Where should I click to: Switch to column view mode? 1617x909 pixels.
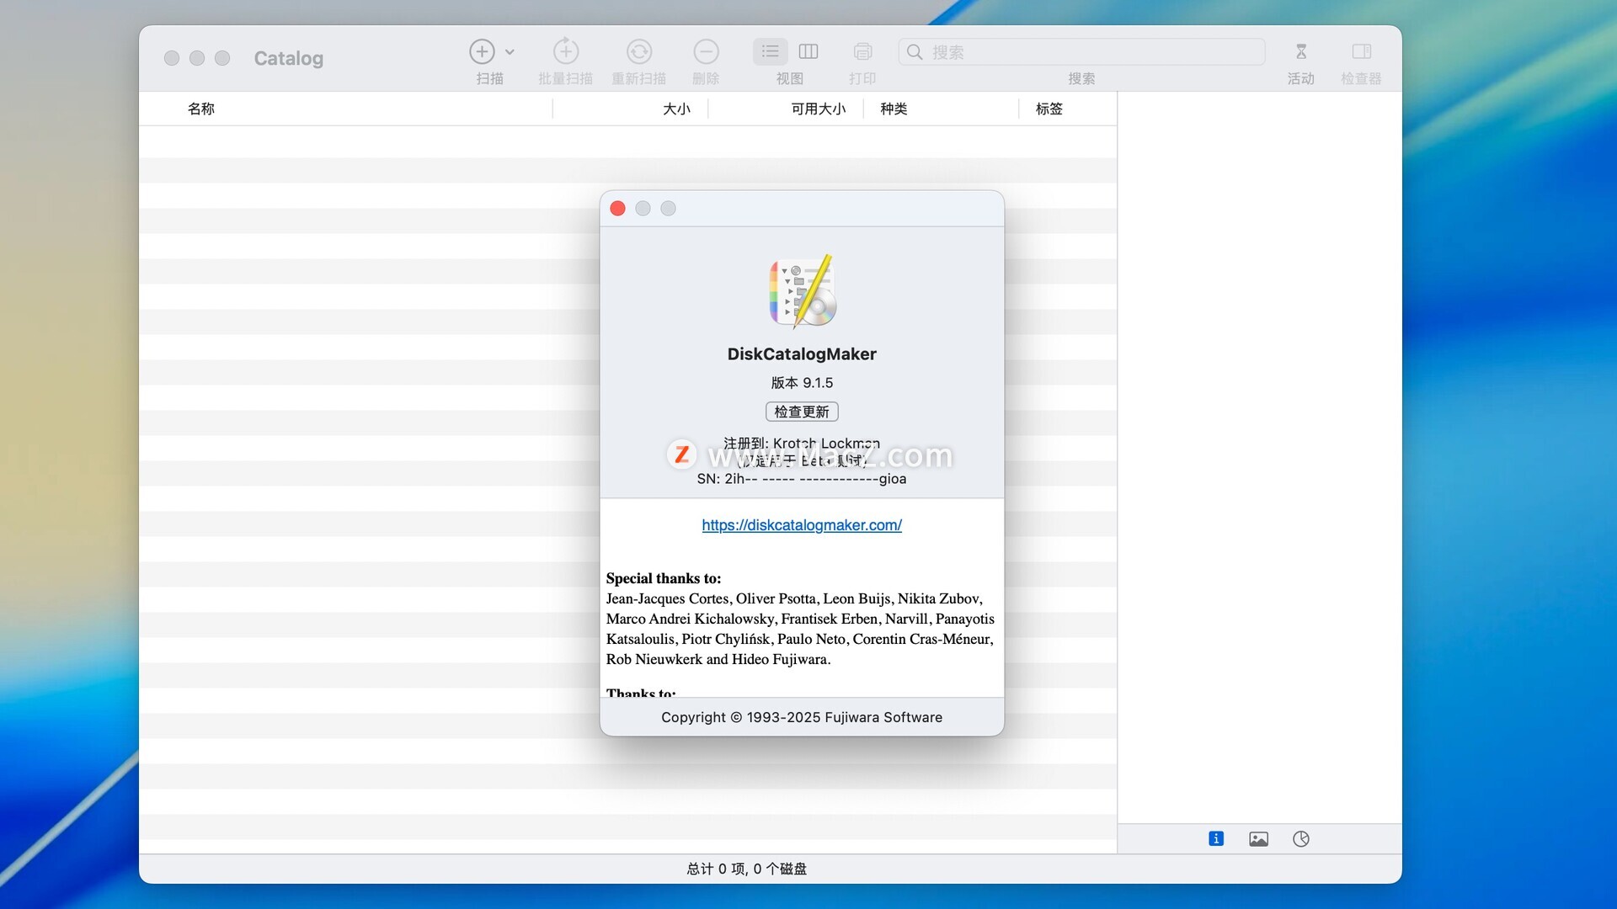pyautogui.click(x=808, y=51)
